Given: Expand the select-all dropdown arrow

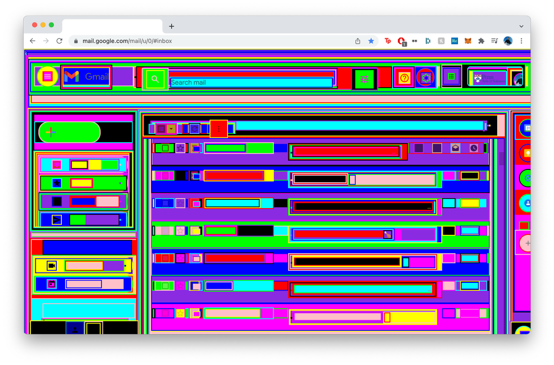Looking at the screenshot, I should pyautogui.click(x=171, y=129).
